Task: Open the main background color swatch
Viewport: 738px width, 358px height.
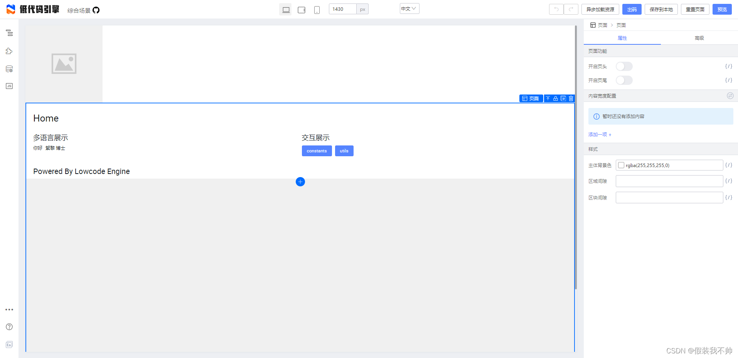Action: (x=621, y=165)
